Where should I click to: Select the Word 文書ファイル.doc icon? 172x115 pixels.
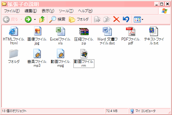pyautogui.click(x=107, y=31)
